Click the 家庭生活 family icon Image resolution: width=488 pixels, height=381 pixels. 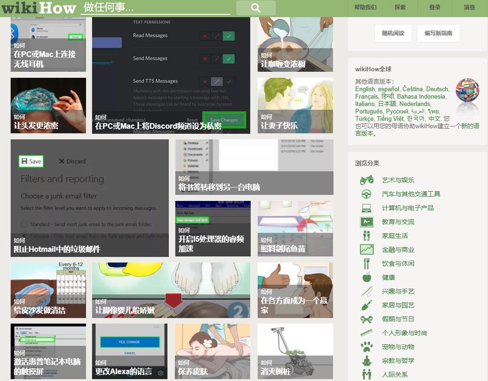367,236
